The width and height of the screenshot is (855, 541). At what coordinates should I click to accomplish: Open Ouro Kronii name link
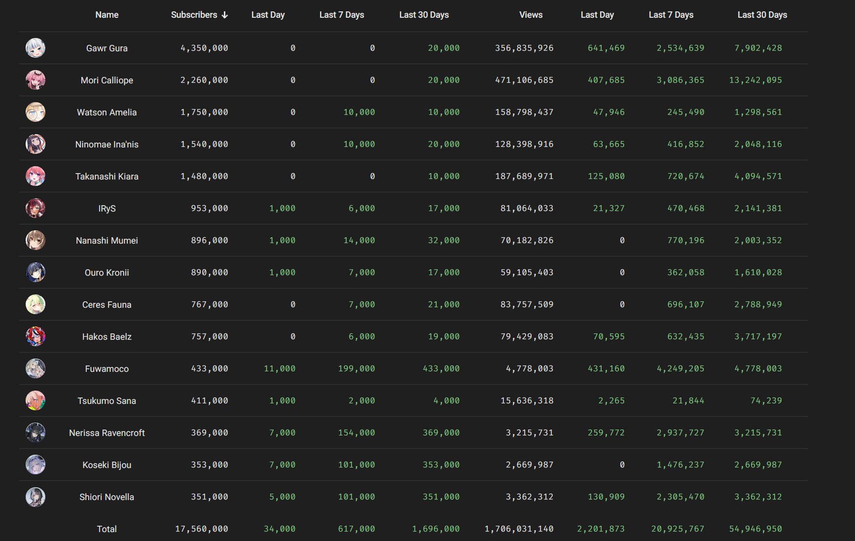107,273
